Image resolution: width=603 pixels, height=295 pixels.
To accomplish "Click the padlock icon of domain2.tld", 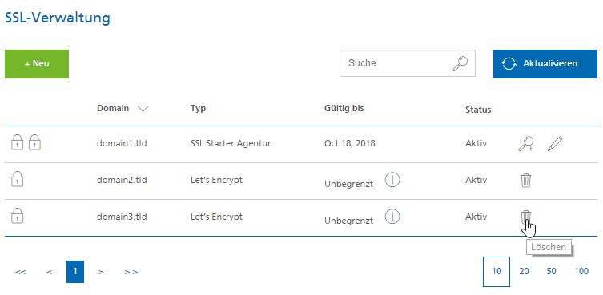I will click(18, 179).
